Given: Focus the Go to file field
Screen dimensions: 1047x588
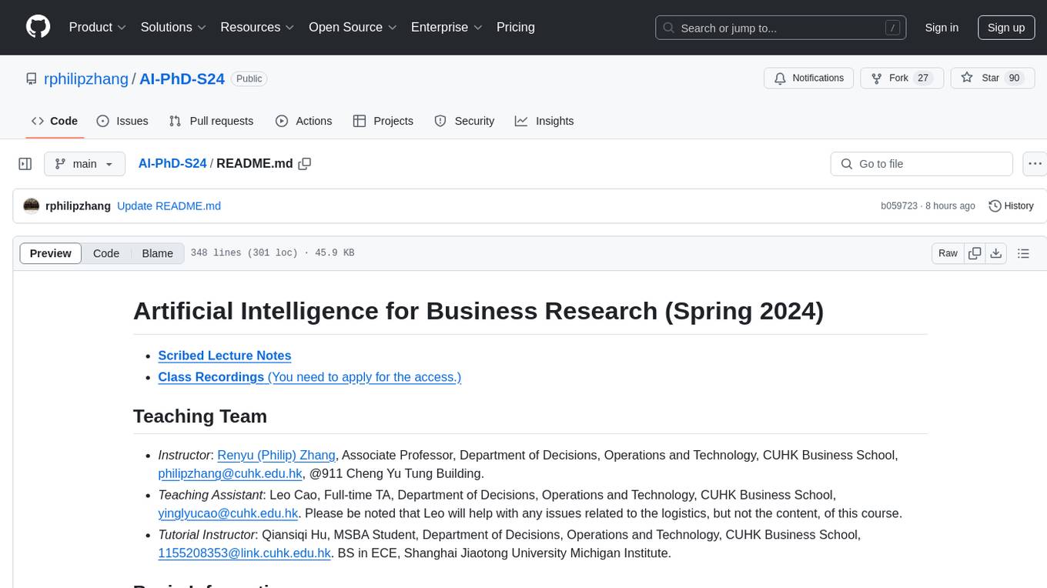Looking at the screenshot, I should [922, 164].
